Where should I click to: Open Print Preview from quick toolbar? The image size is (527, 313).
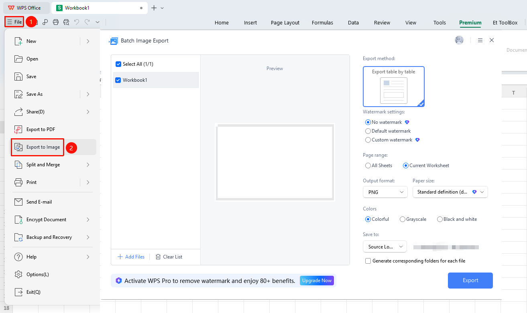(66, 22)
